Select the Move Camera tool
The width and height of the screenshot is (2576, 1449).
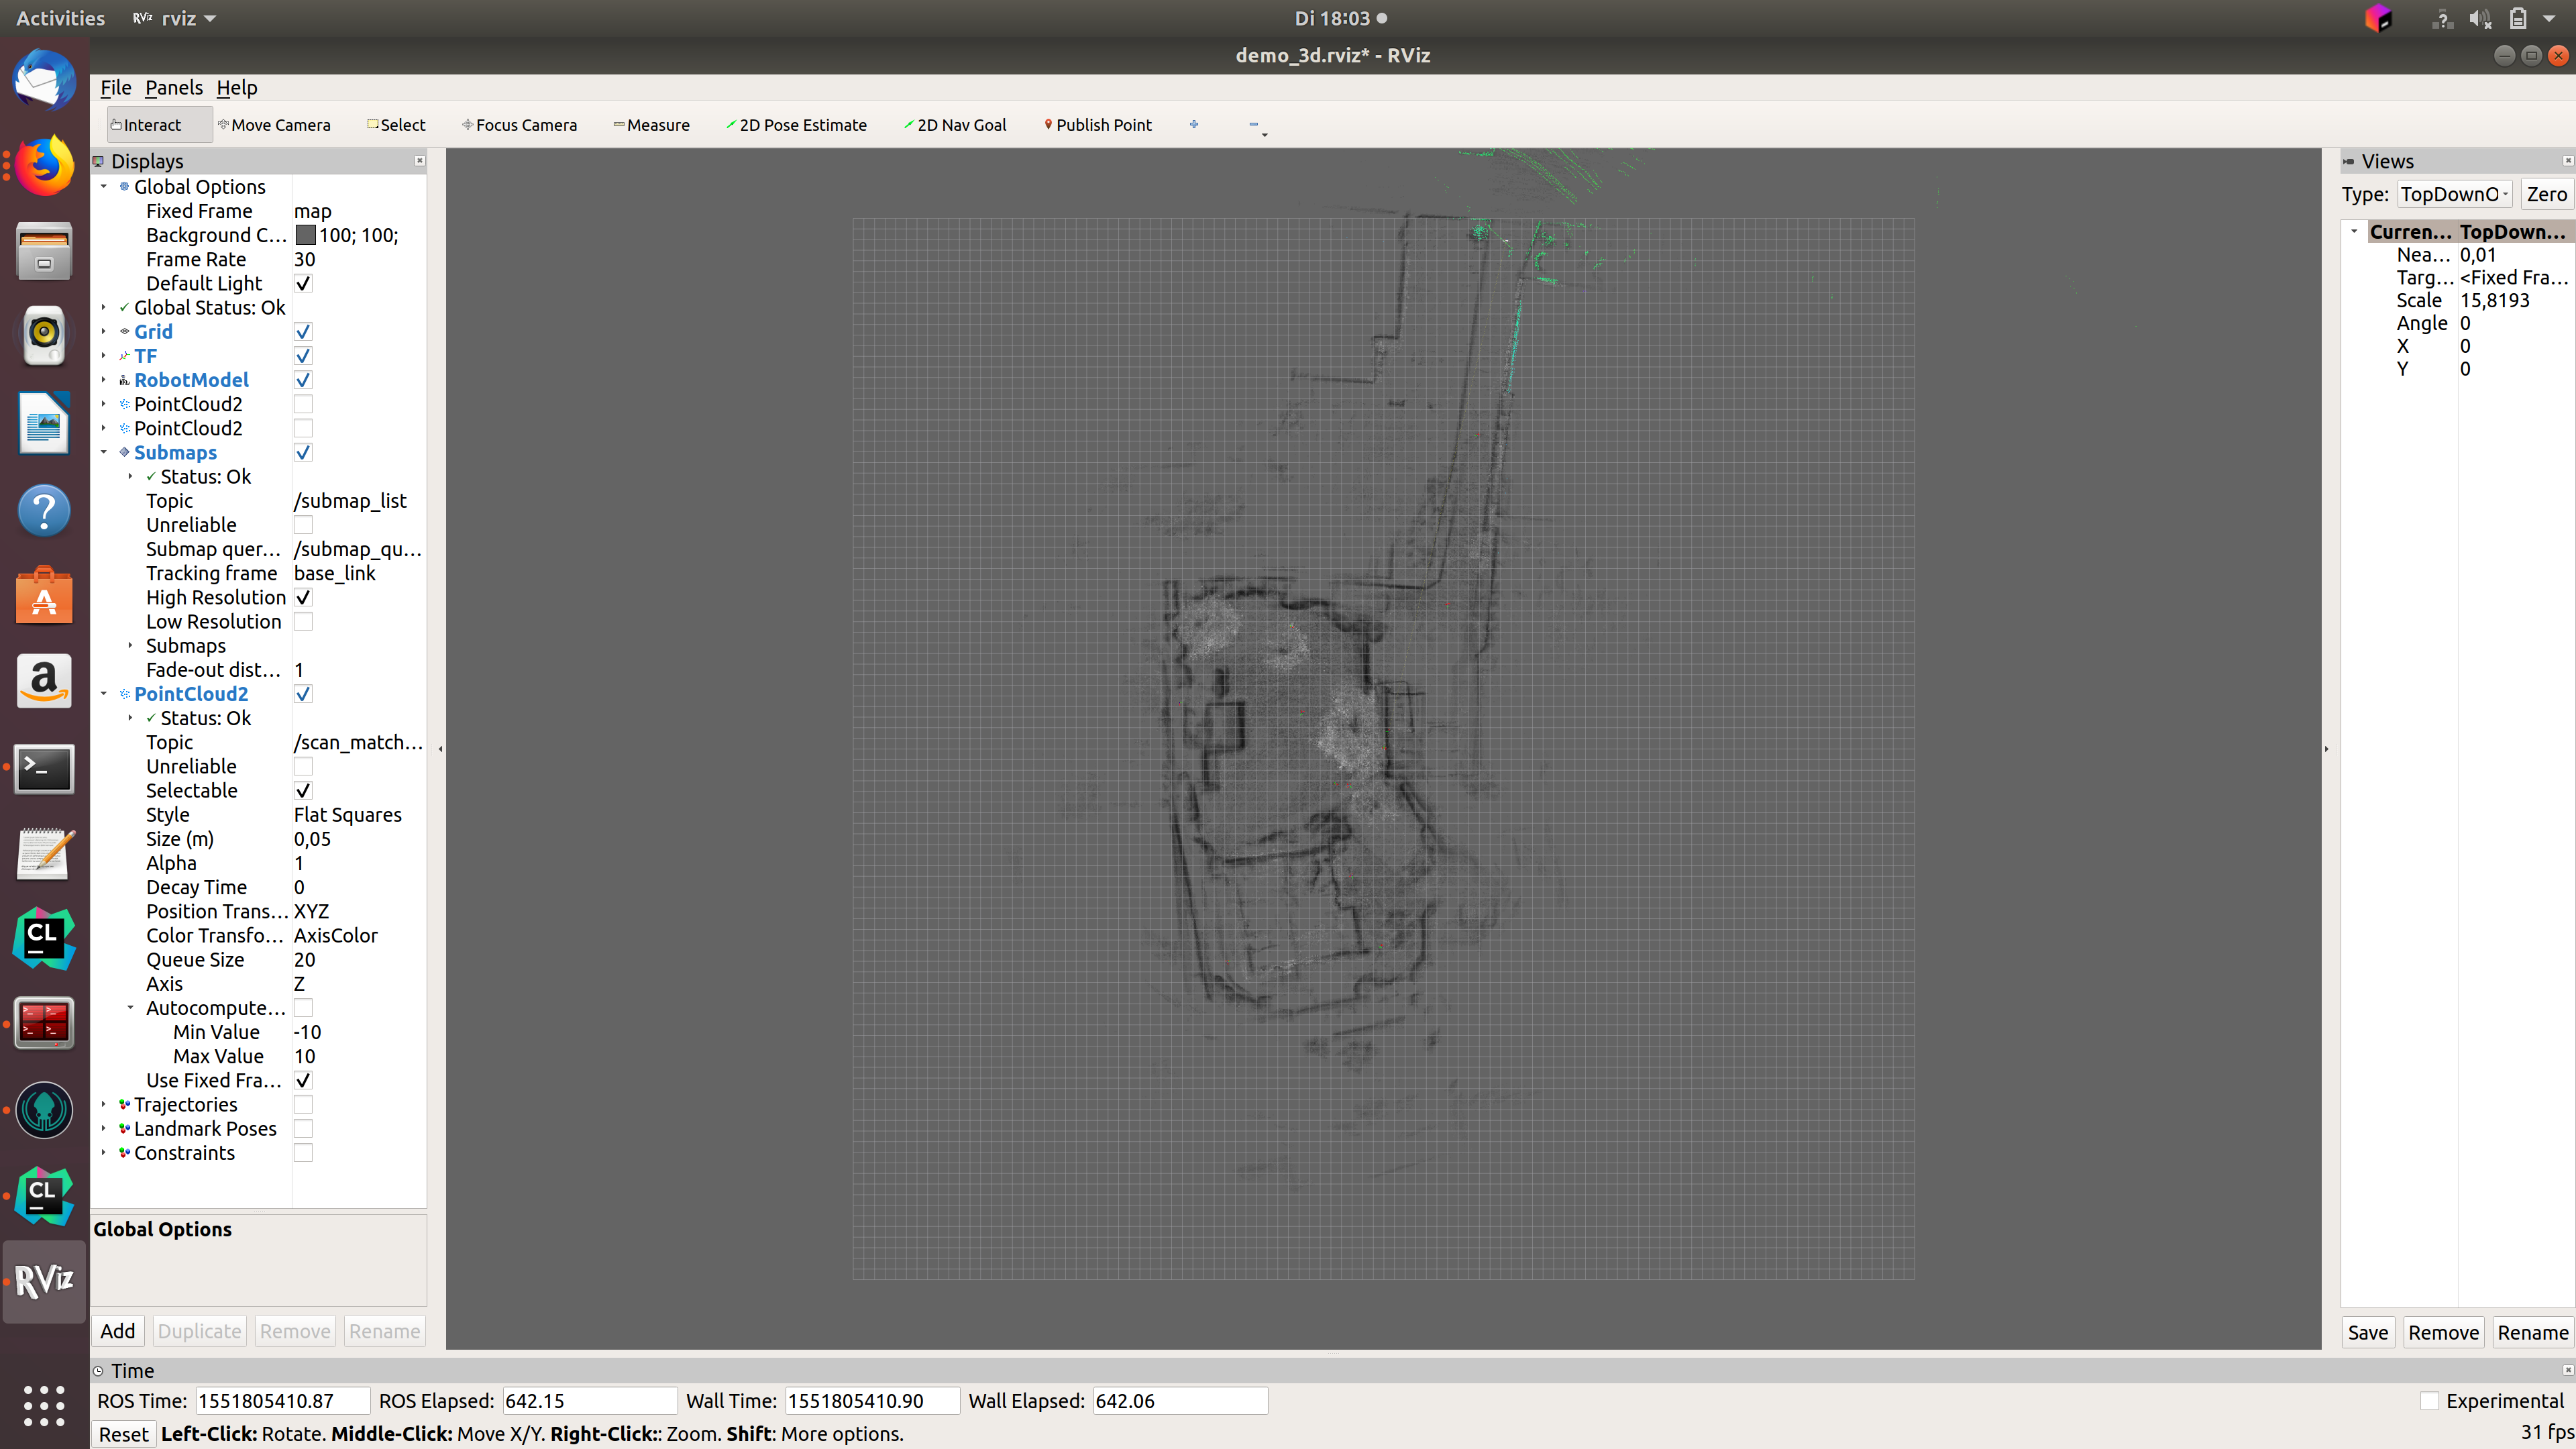(274, 125)
